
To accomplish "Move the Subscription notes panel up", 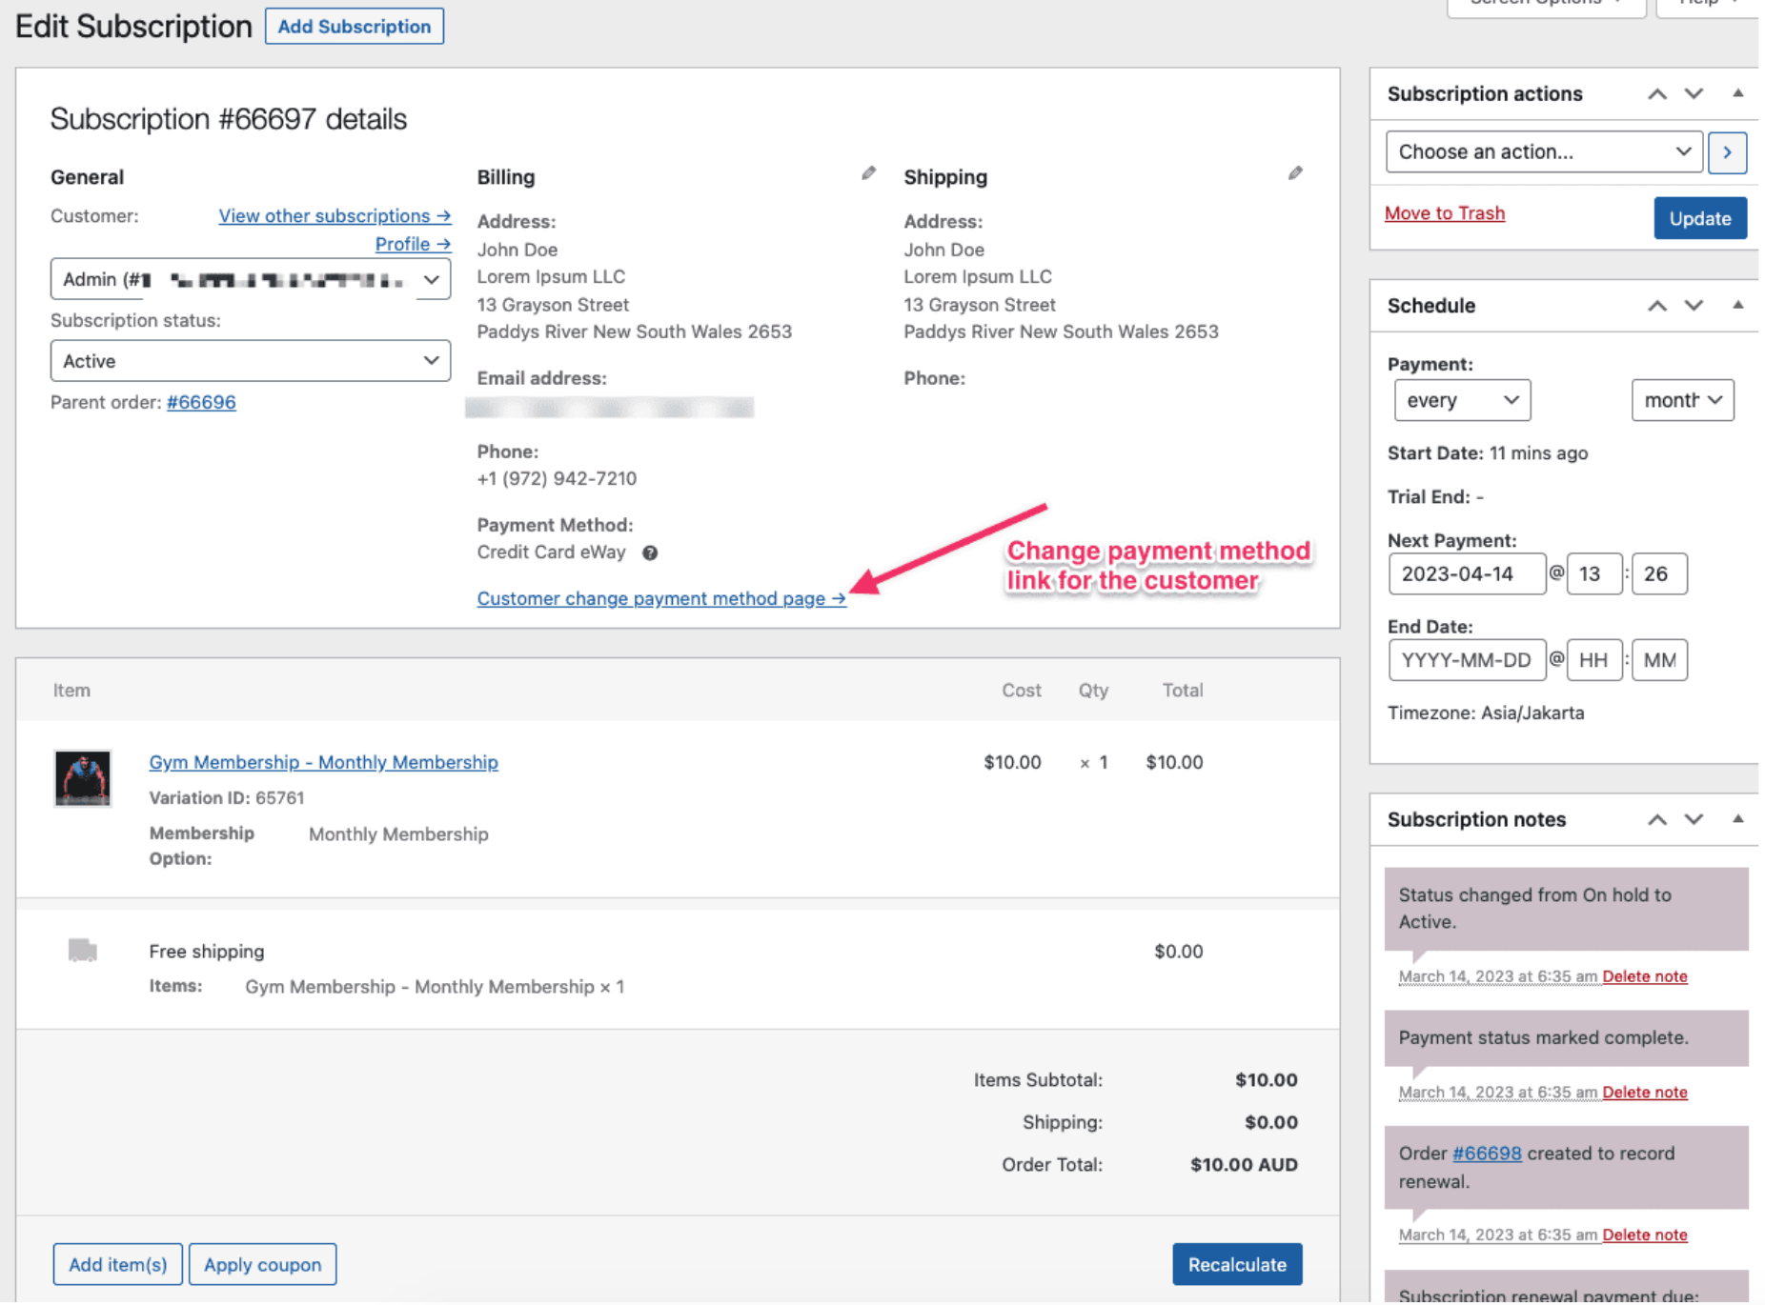I will tap(1656, 819).
